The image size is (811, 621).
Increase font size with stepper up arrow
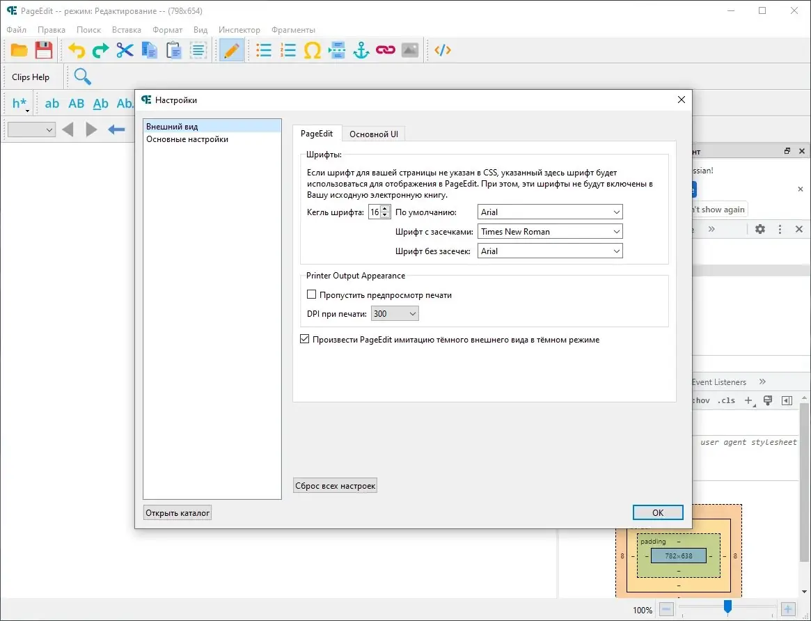click(x=385, y=209)
